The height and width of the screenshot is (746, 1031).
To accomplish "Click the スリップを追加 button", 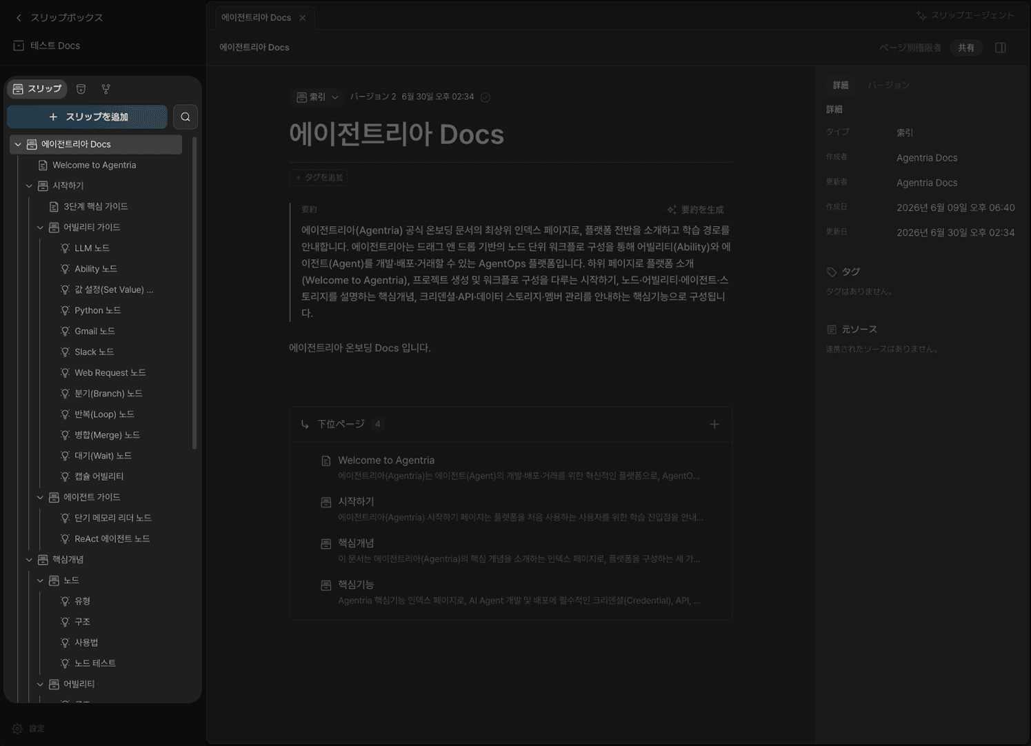I will click(x=87, y=117).
